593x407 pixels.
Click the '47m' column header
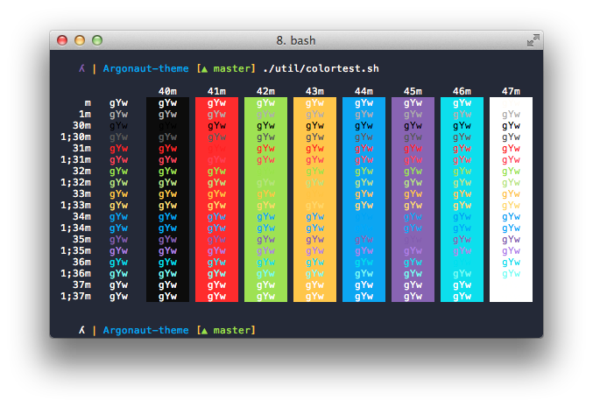click(511, 91)
